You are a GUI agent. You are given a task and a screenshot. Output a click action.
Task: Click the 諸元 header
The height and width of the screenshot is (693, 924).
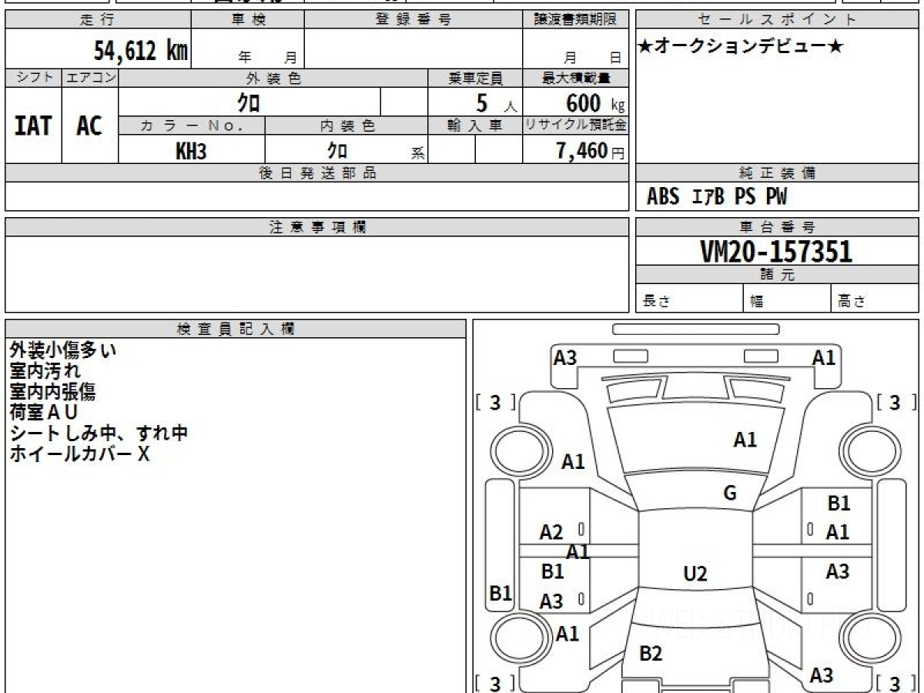(777, 275)
